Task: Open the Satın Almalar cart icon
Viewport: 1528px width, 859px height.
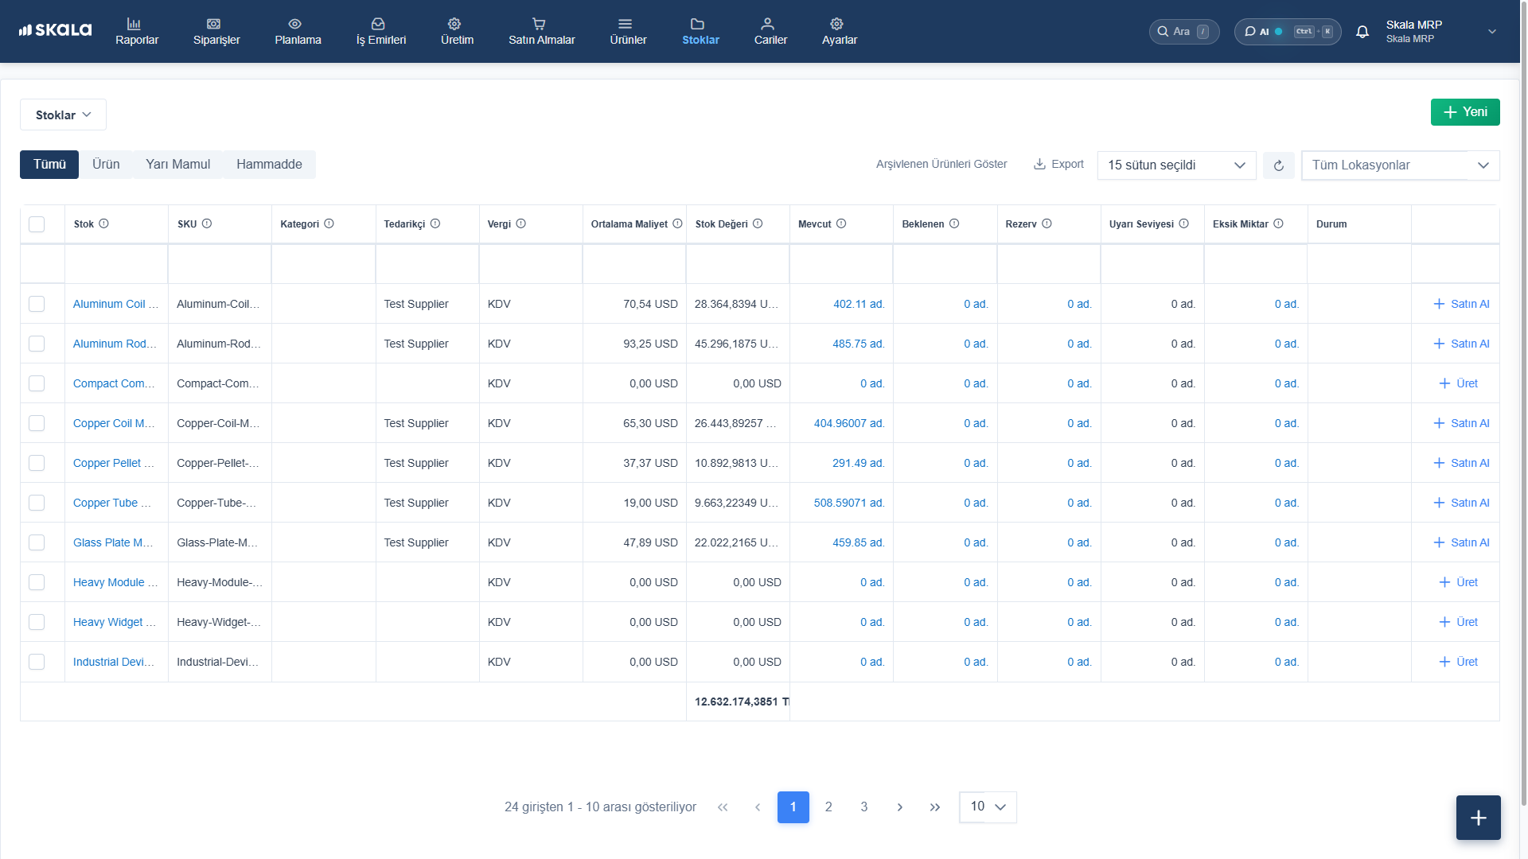Action: [x=539, y=24]
